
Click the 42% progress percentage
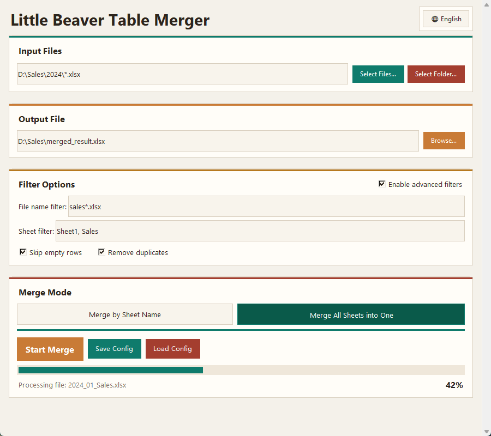click(454, 385)
